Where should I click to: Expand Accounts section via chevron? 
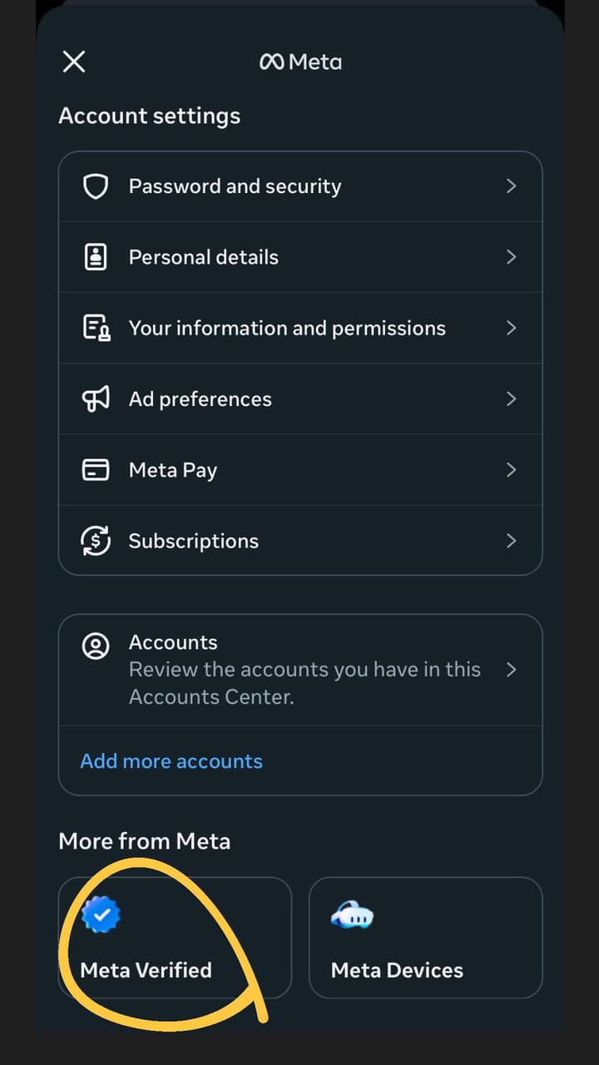(x=512, y=670)
